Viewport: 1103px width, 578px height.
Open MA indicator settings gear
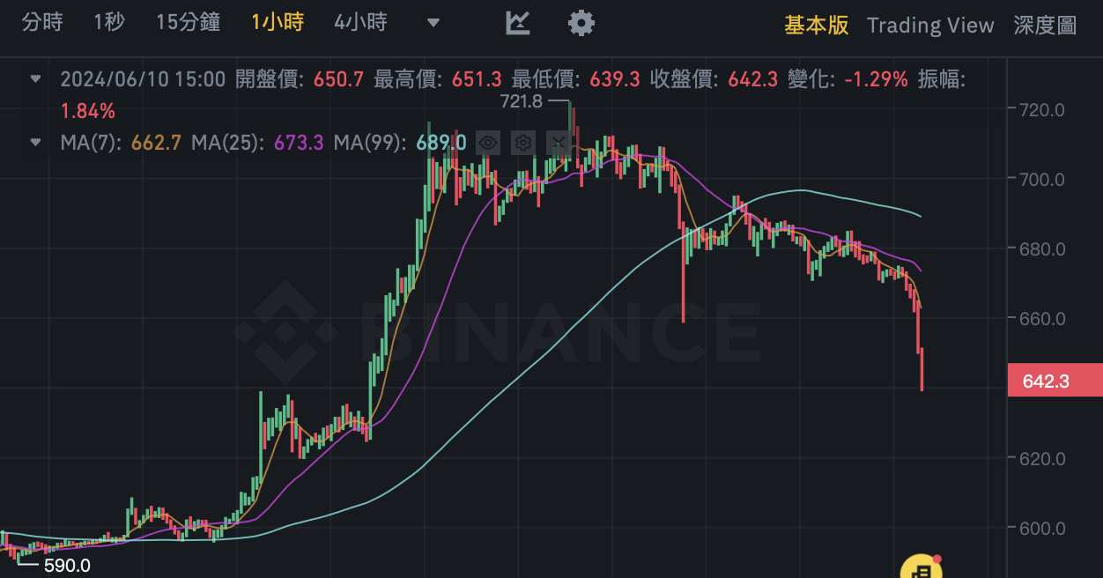[523, 142]
